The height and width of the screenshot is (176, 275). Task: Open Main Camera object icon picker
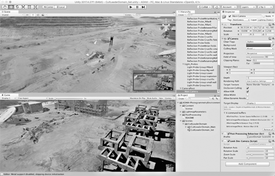[224, 17]
